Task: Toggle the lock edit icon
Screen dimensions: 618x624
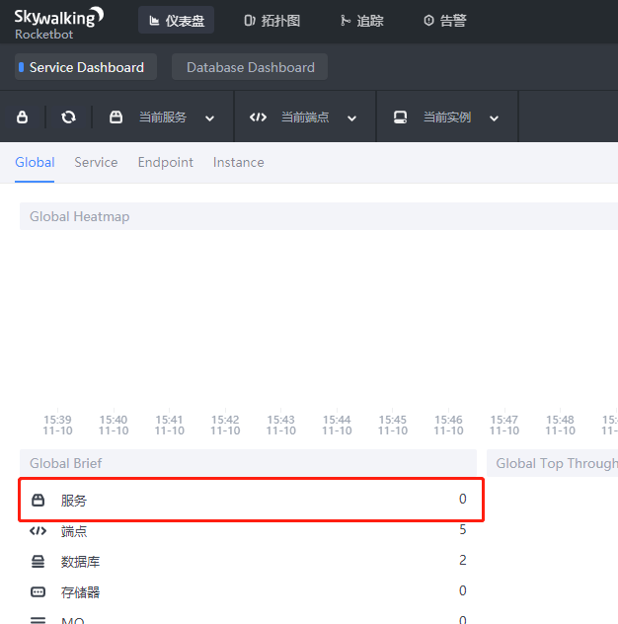Action: coord(23,117)
